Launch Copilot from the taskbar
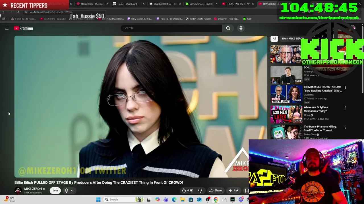The image size is (364, 204). (x=157, y=199)
